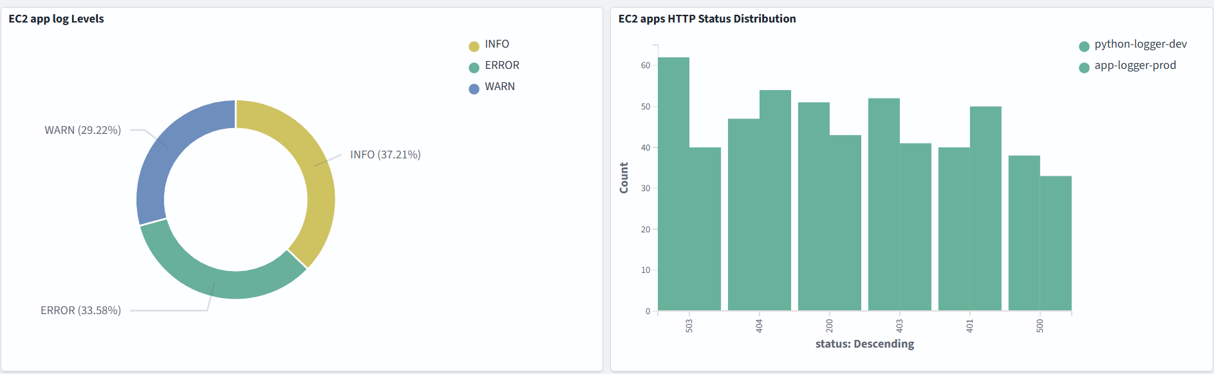Toggle the app-logger-prod legend dot

point(1084,68)
